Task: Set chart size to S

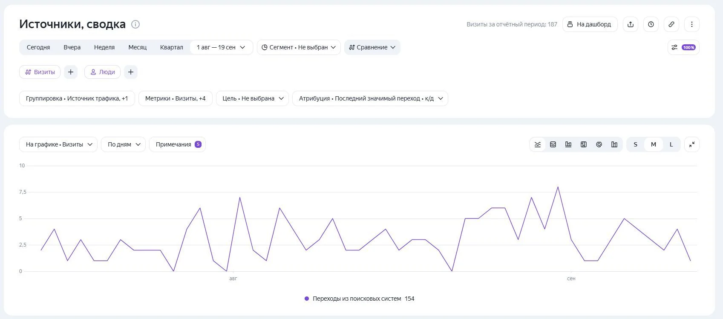Action: pyautogui.click(x=636, y=144)
